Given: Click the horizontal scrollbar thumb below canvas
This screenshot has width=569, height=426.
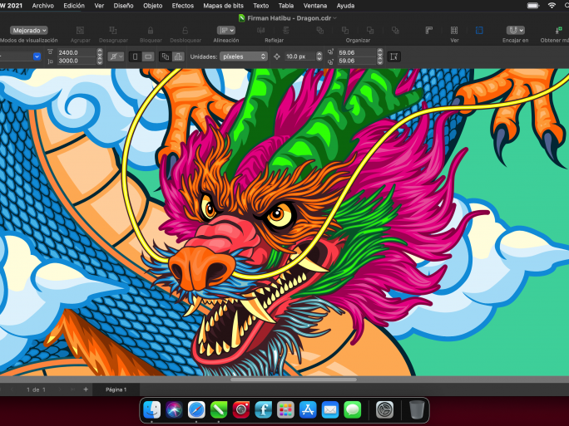Looking at the screenshot, I should 294,379.
